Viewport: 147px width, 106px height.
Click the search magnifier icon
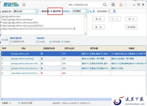105,5
